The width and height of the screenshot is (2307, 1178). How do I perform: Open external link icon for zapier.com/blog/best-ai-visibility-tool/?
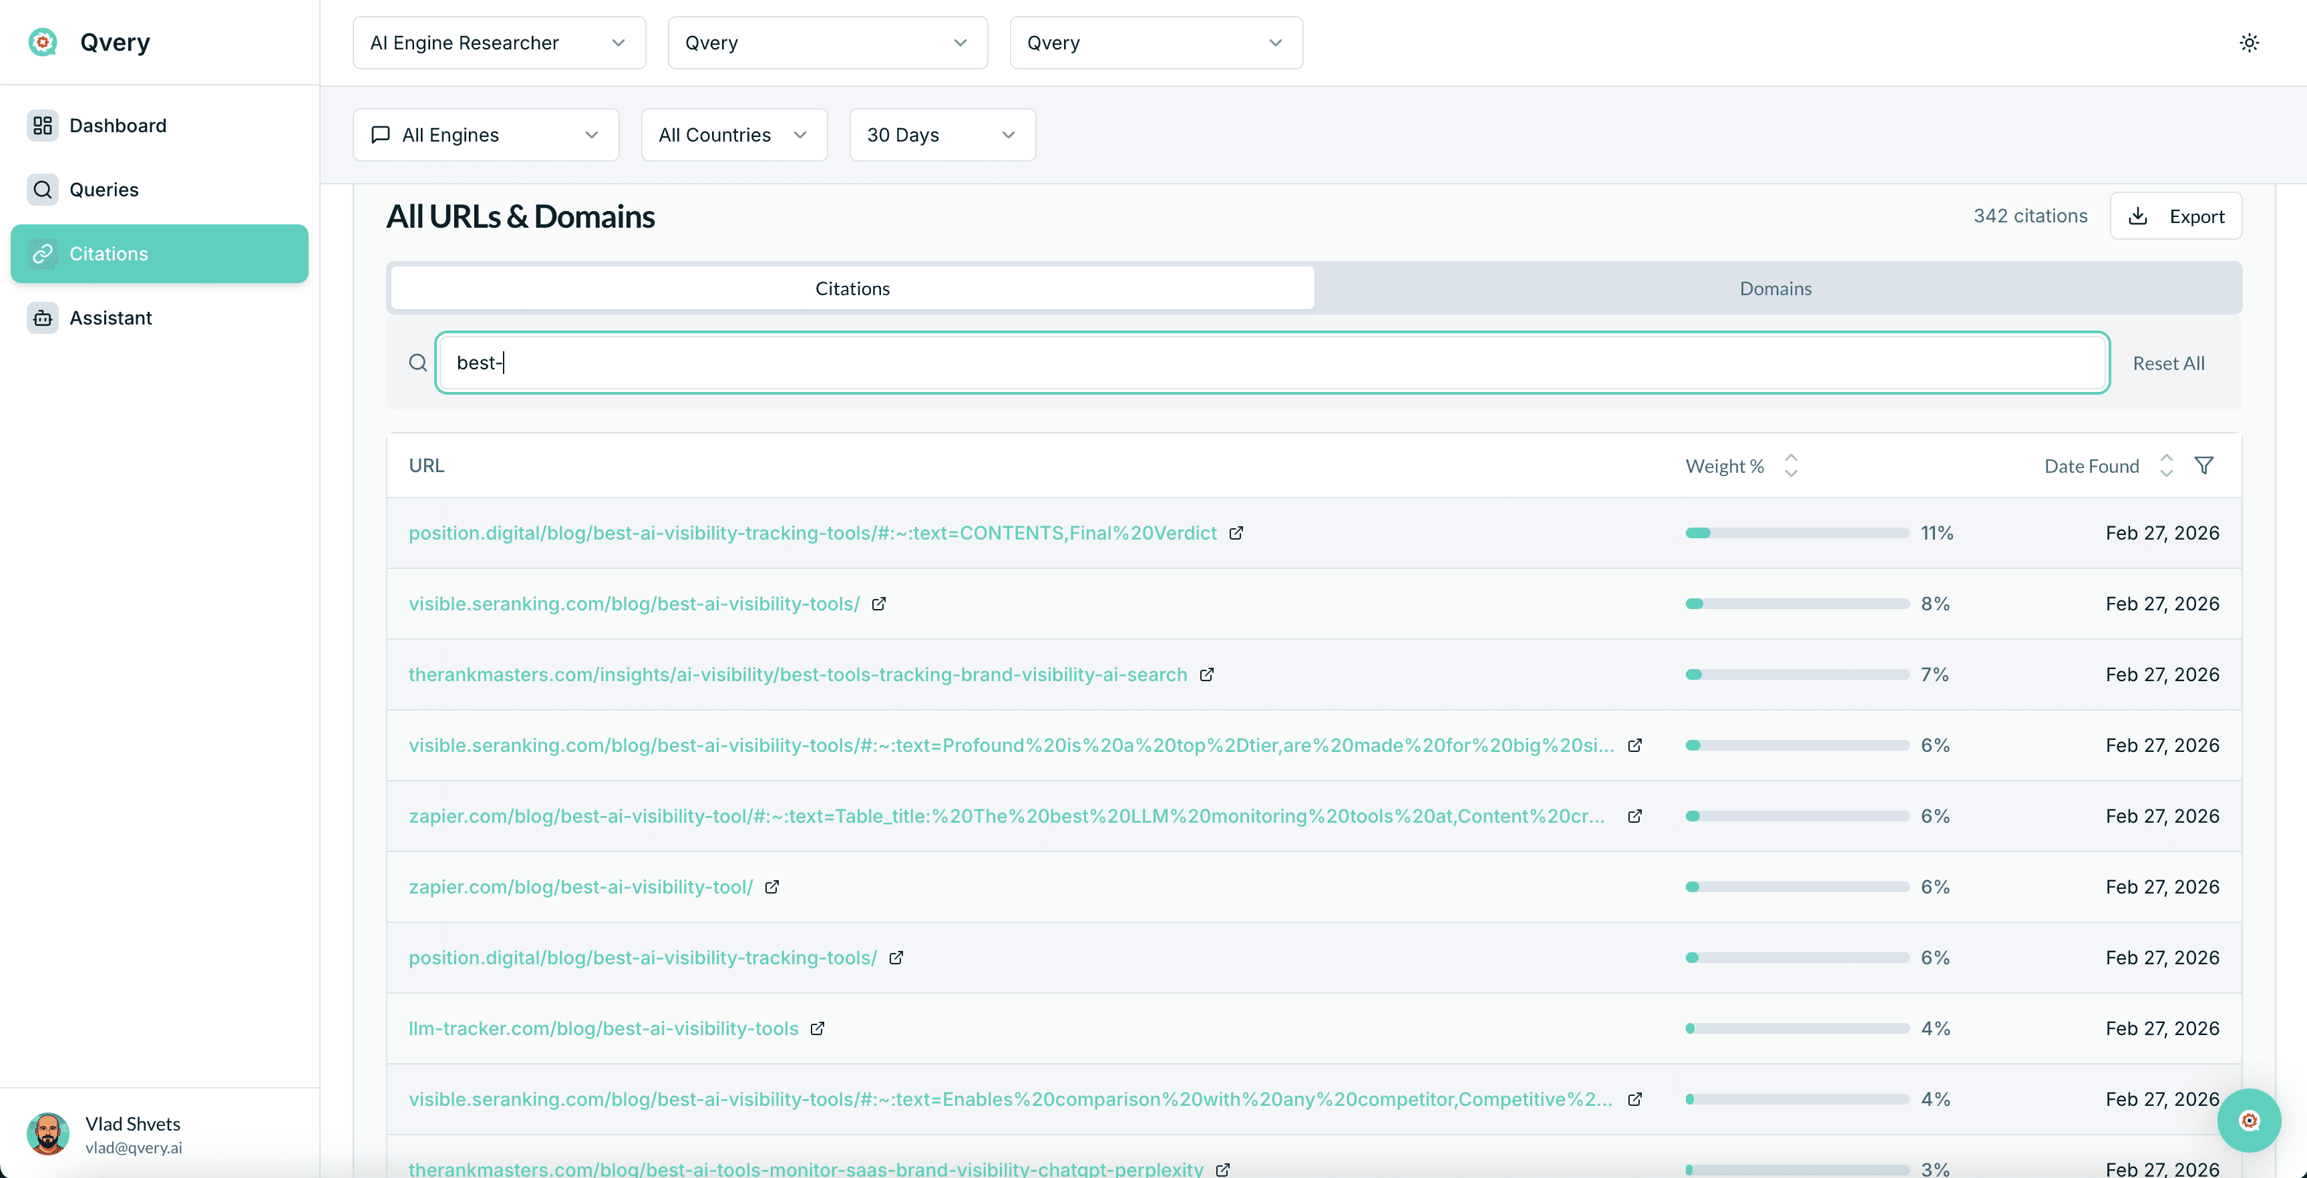[771, 887]
